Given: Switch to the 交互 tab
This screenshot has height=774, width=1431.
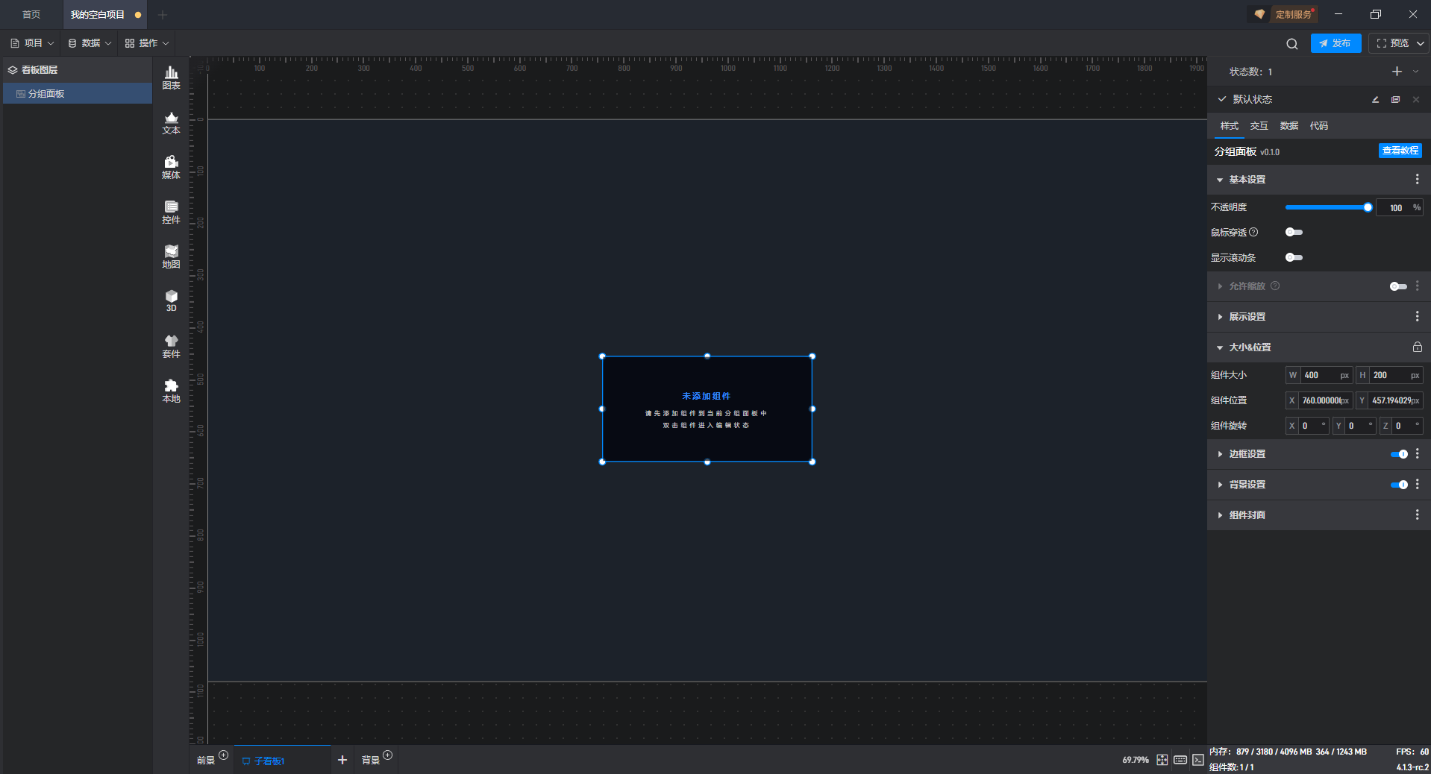Looking at the screenshot, I should pos(1259,126).
